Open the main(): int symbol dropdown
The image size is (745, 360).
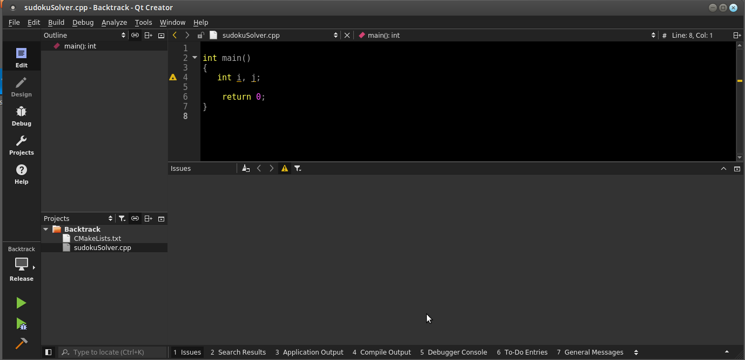coord(507,35)
